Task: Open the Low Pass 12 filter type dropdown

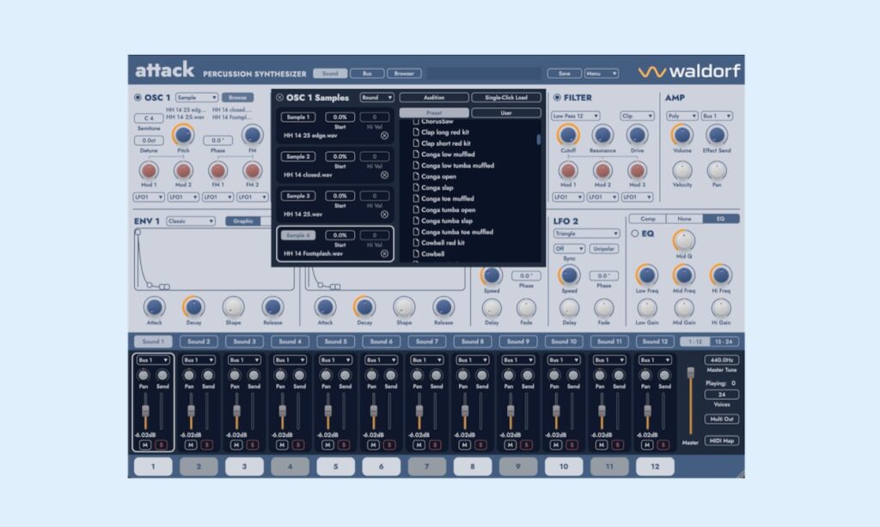Action: point(576,115)
